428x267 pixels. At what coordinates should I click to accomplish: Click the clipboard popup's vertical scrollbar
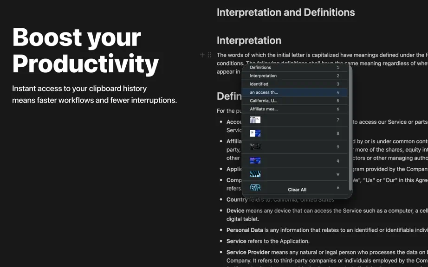coord(350,128)
